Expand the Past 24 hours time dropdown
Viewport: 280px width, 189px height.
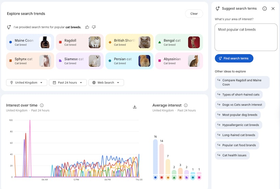point(68,83)
